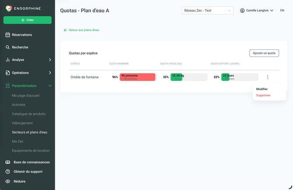Follow the Retour aux plans d'eau link
The image size is (293, 190).
[81, 30]
